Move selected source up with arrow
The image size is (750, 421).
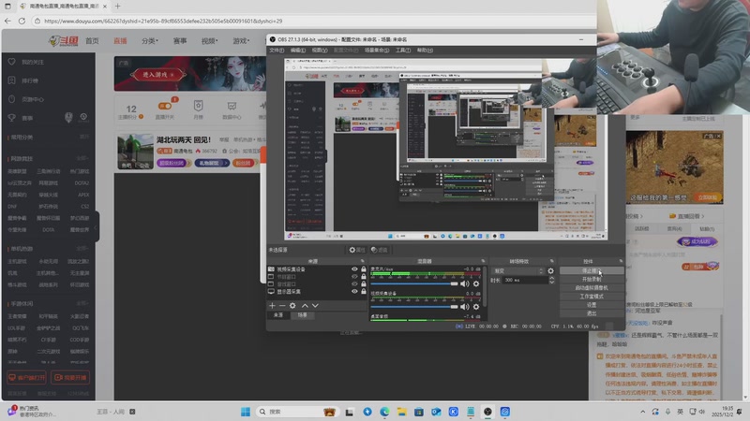tap(305, 306)
